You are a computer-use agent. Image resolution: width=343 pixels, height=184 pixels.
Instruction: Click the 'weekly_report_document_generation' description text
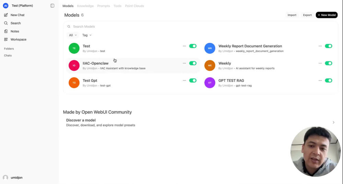pyautogui.click(x=260, y=51)
